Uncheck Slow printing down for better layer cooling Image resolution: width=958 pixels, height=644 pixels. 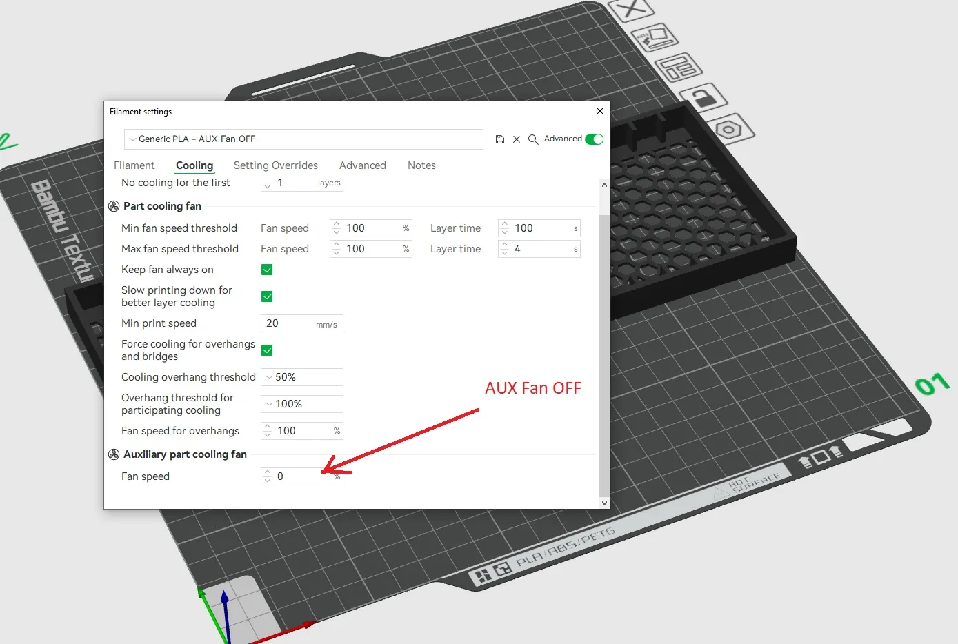coord(267,296)
